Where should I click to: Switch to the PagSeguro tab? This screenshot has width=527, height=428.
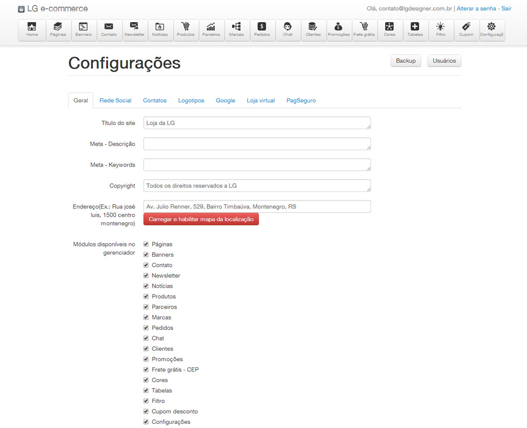[301, 101]
